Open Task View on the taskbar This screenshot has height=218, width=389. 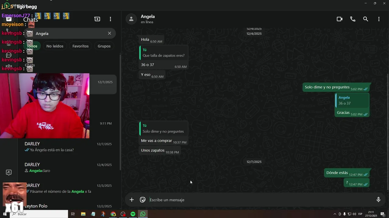pyautogui.click(x=73, y=214)
